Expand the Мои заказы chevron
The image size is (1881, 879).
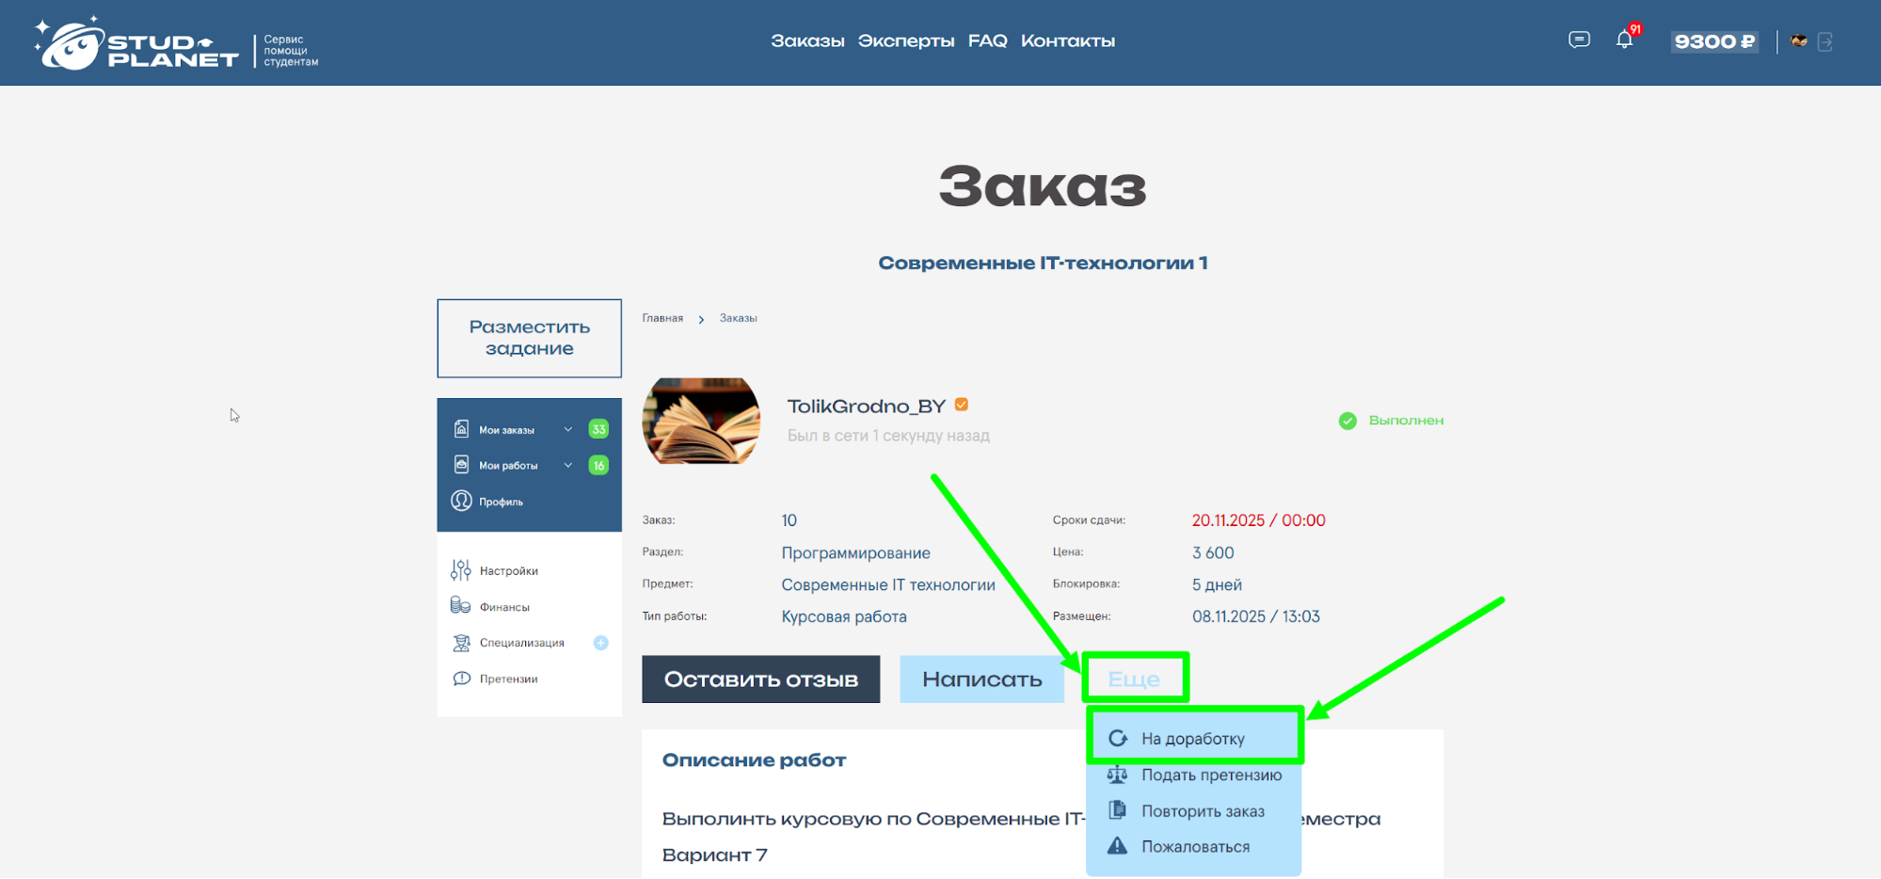[568, 429]
